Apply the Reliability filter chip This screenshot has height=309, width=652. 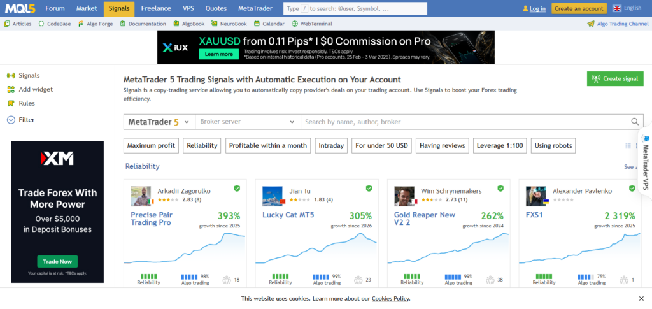pyautogui.click(x=202, y=145)
